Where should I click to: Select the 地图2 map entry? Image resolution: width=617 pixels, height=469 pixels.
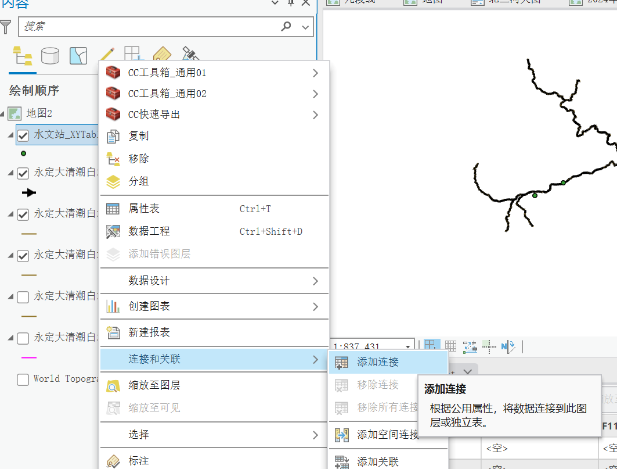(39, 113)
